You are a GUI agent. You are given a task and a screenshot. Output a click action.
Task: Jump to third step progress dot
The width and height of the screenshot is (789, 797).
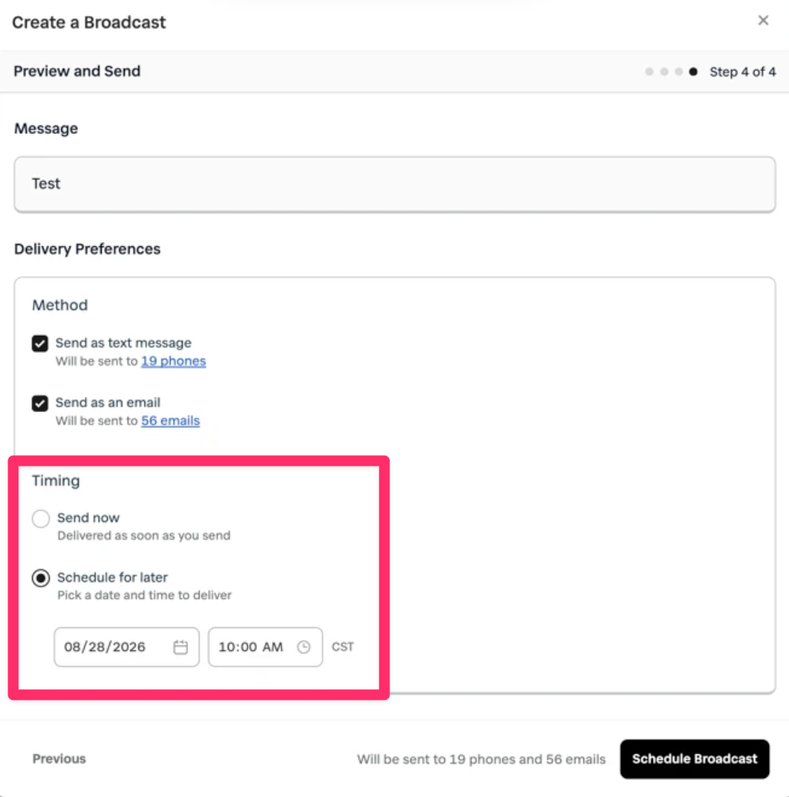click(679, 72)
